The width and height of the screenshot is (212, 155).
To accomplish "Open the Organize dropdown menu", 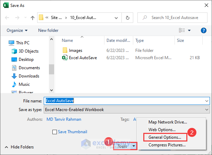I will click(17, 30).
